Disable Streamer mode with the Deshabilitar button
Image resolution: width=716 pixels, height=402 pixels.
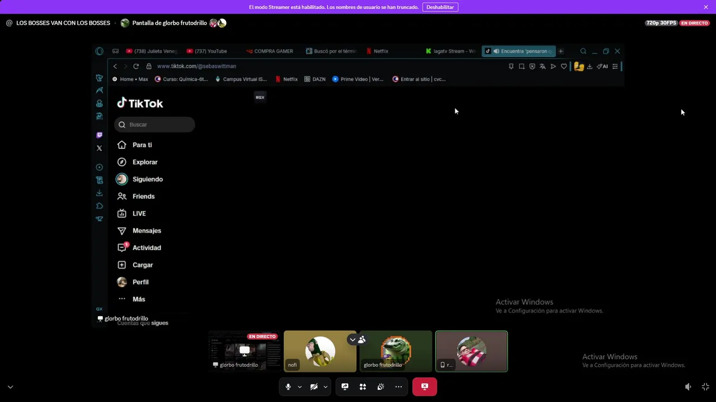click(x=440, y=7)
